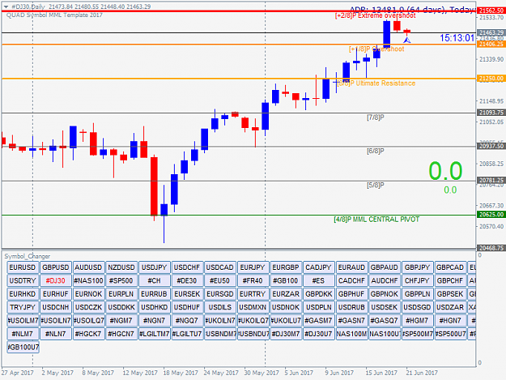506x380 pixels.
Task: Select the USDRUB button
Action: point(351,307)
